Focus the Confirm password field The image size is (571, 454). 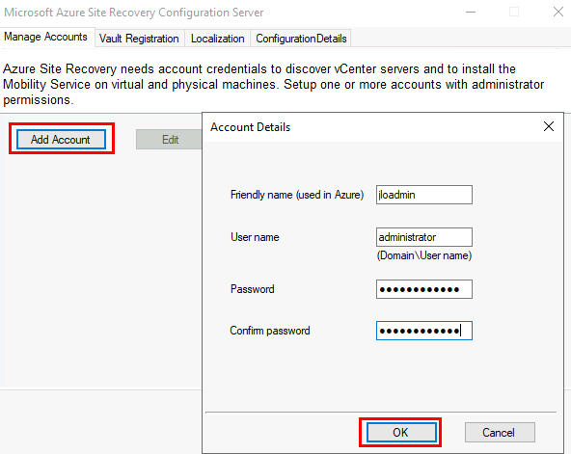(x=424, y=331)
